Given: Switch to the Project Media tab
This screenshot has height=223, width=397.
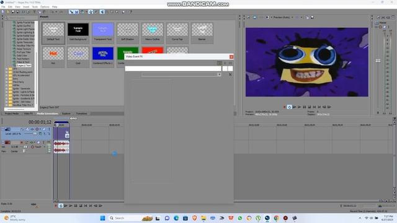Looking at the screenshot, I should 12,114.
